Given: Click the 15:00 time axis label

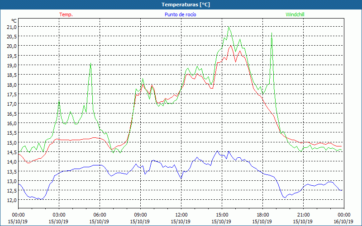Looking at the screenshot, I should (x=222, y=215).
